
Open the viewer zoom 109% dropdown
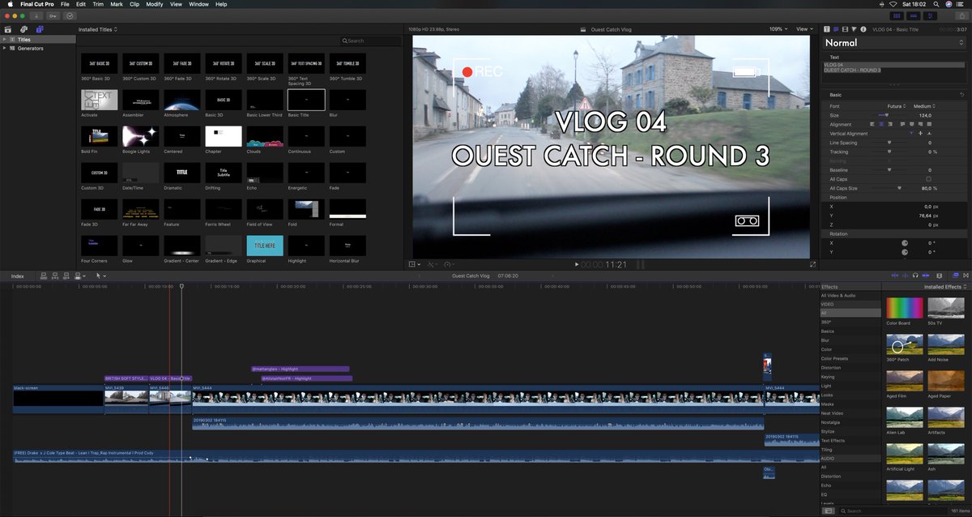point(779,29)
